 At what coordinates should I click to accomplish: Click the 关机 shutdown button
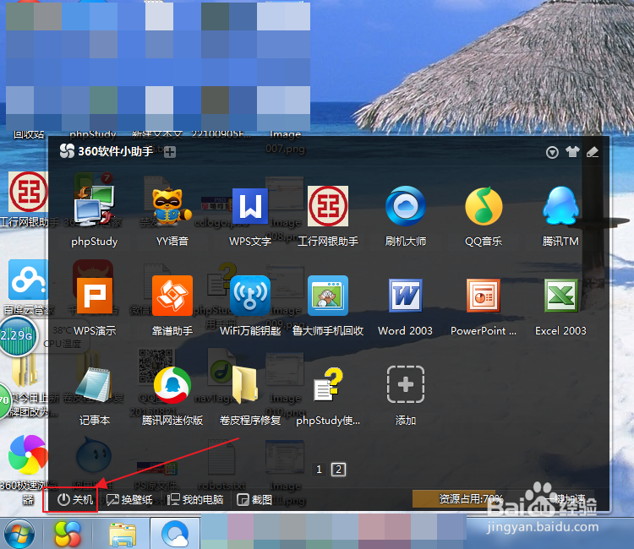coord(75,500)
